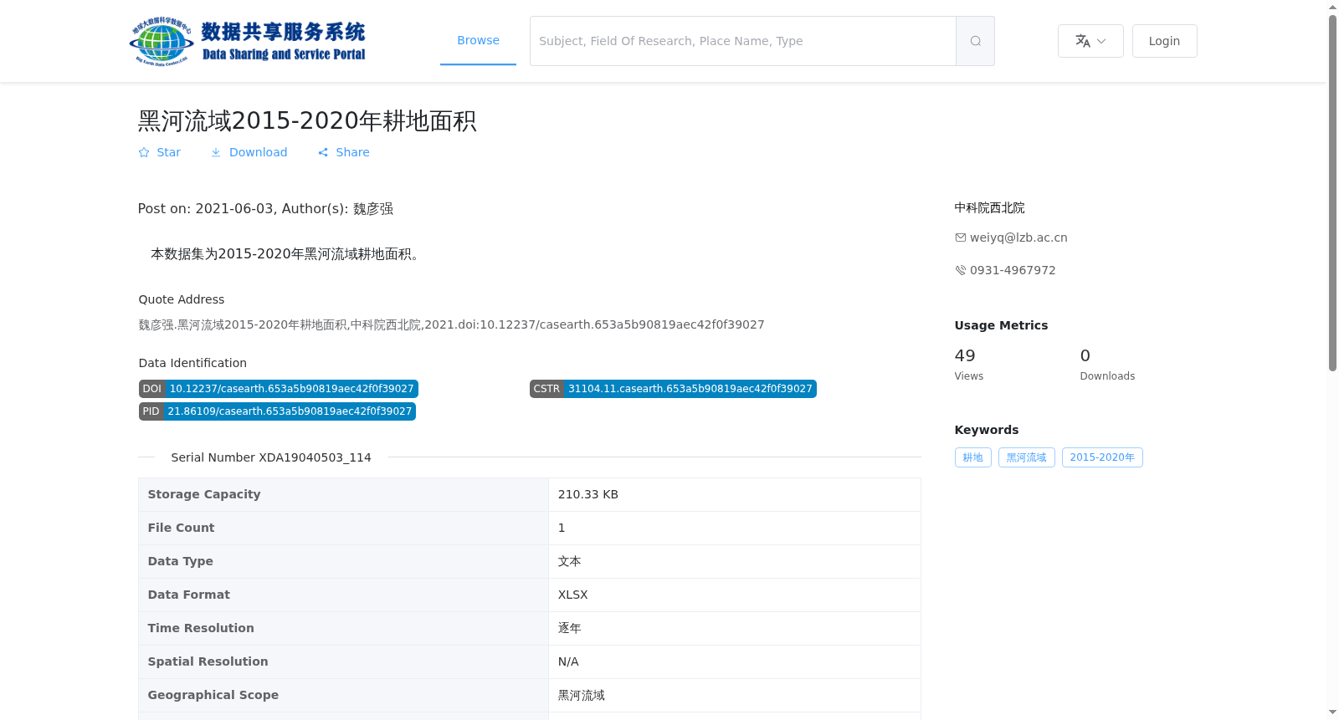Click the Storage Capacity value 210.33 KB

point(588,494)
